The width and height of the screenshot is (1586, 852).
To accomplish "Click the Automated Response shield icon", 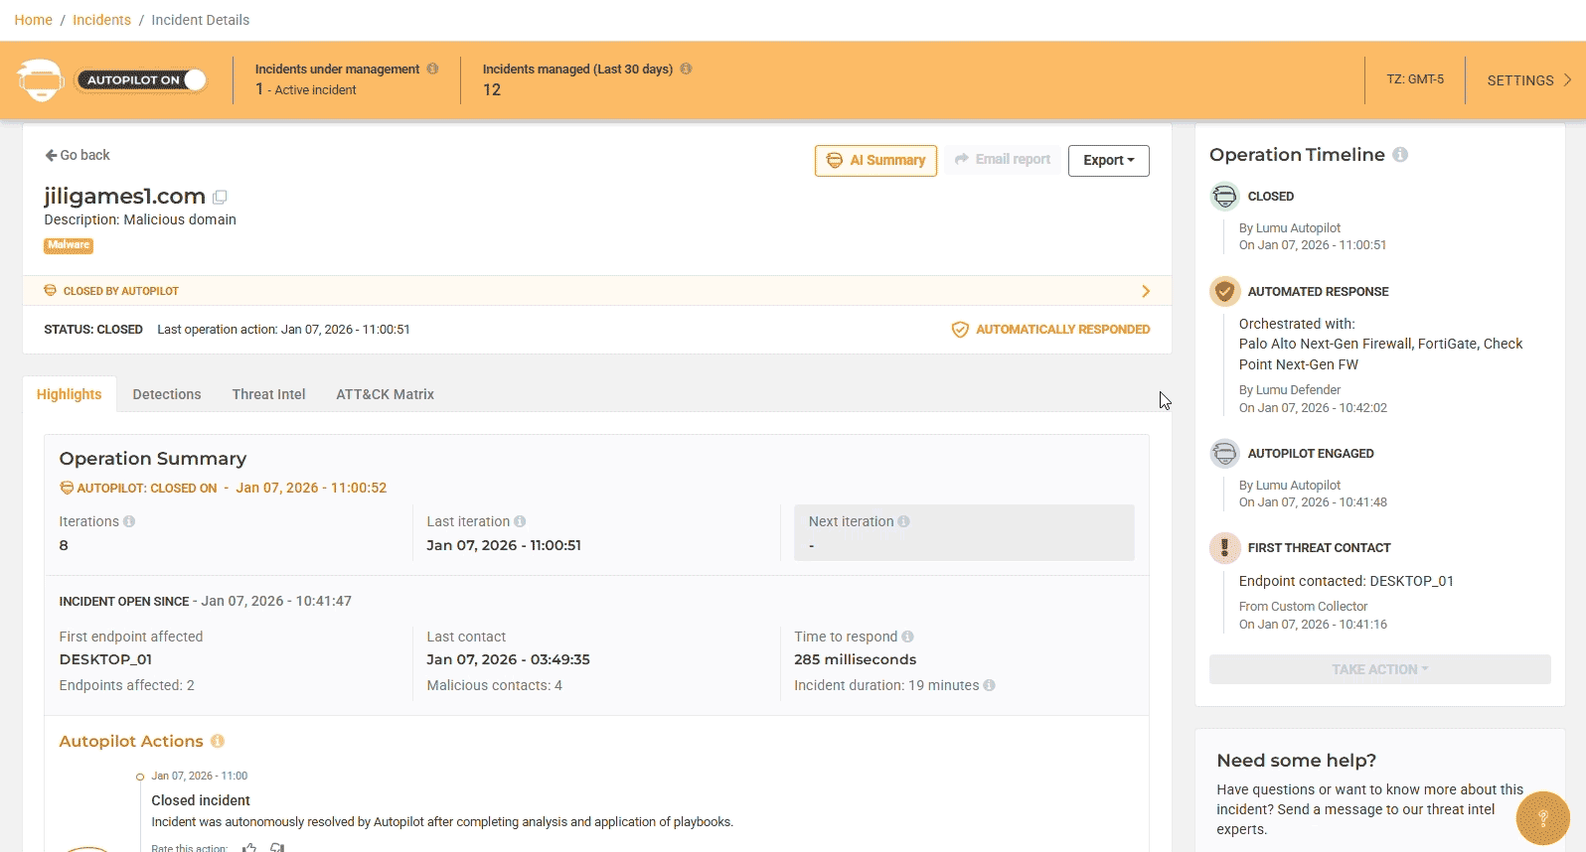I will [1224, 291].
